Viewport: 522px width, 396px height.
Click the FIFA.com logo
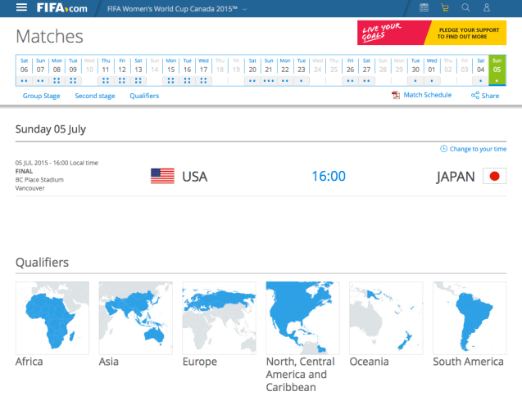(62, 8)
